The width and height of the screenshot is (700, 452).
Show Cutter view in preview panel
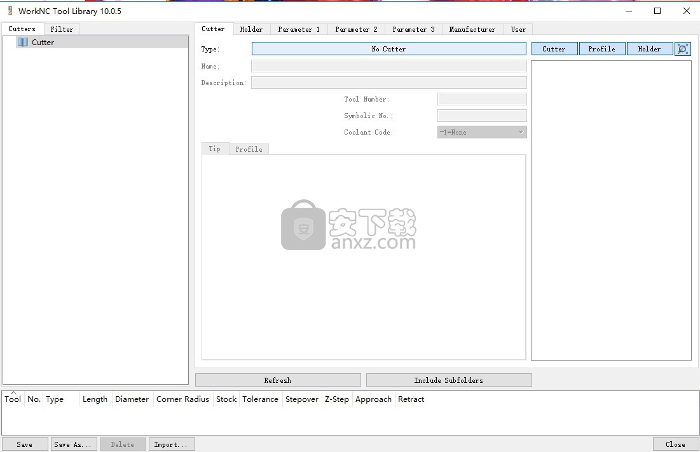pyautogui.click(x=554, y=49)
